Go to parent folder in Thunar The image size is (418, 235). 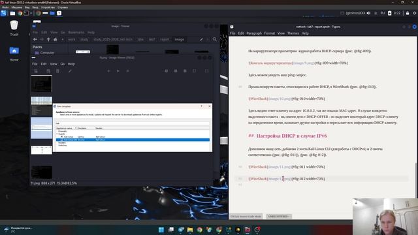48,39
